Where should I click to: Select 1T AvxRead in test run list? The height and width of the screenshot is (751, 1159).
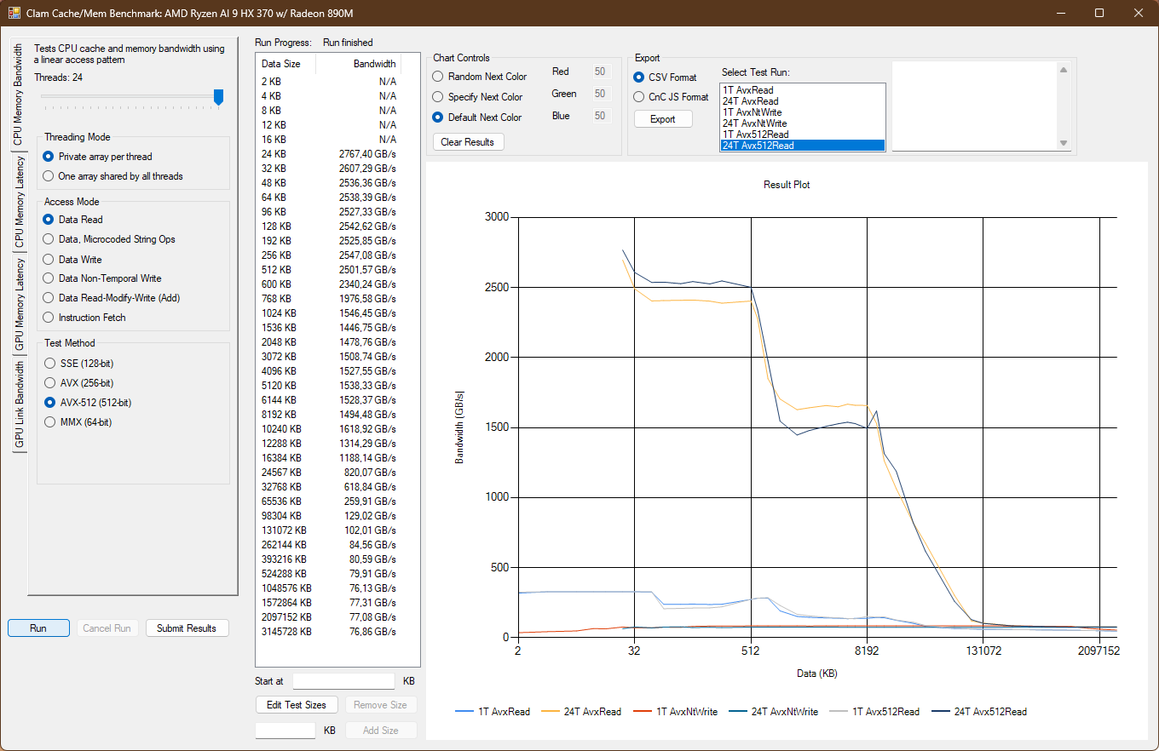(803, 90)
